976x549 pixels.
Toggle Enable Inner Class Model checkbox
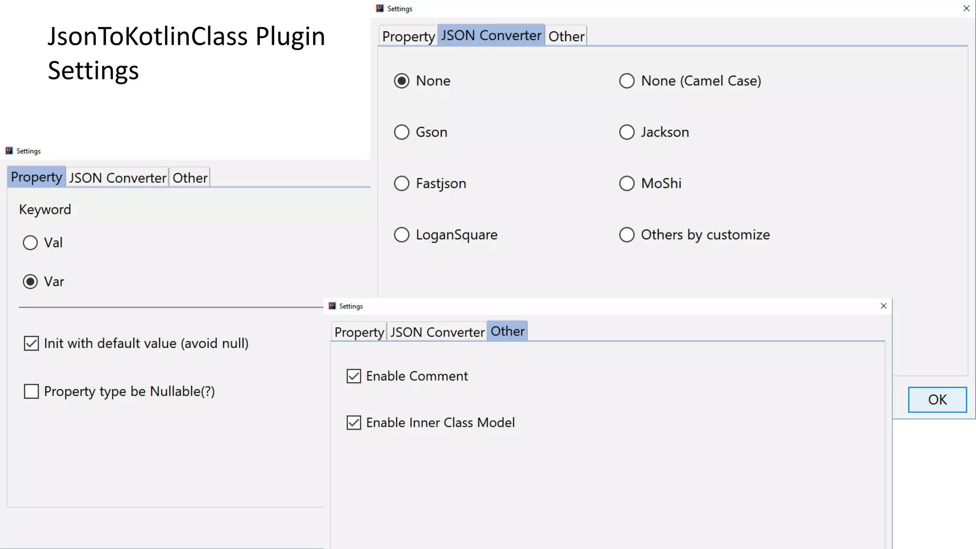354,423
